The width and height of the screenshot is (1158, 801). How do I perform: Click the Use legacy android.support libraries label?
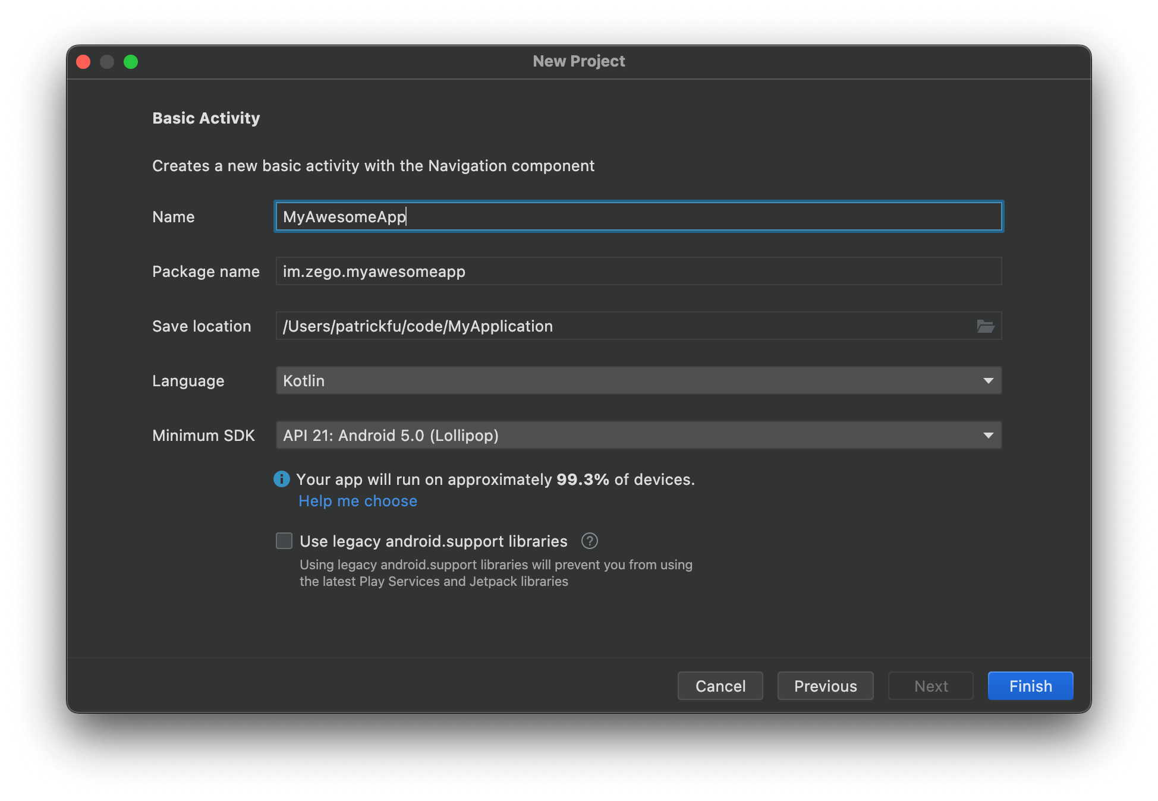pos(433,541)
